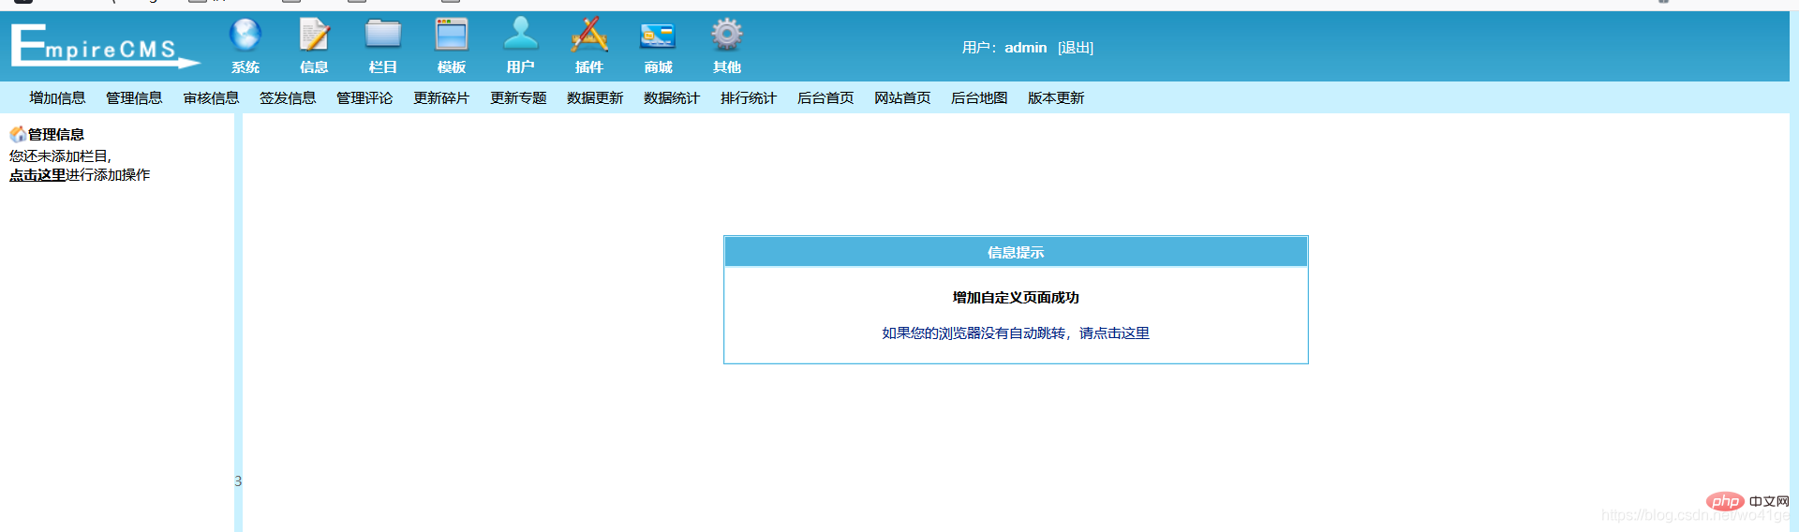Click the EmpireCMS logo
The width and height of the screenshot is (1799, 532).
[x=103, y=46]
